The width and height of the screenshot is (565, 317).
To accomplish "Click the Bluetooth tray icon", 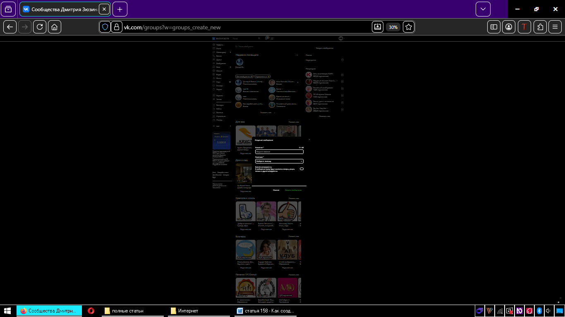I will coord(539,311).
